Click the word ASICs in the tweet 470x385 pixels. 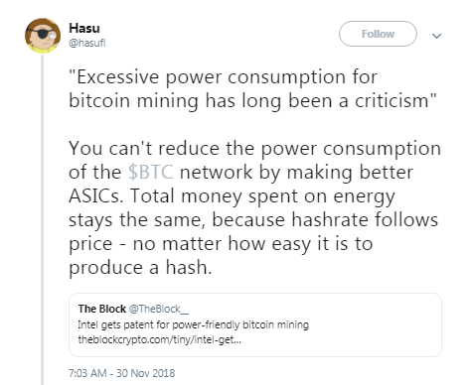click(96, 195)
